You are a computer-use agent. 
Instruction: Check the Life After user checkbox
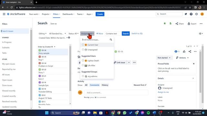point(83,65)
